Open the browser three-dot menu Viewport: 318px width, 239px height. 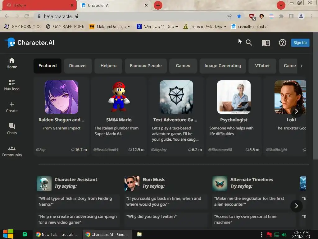point(311,16)
